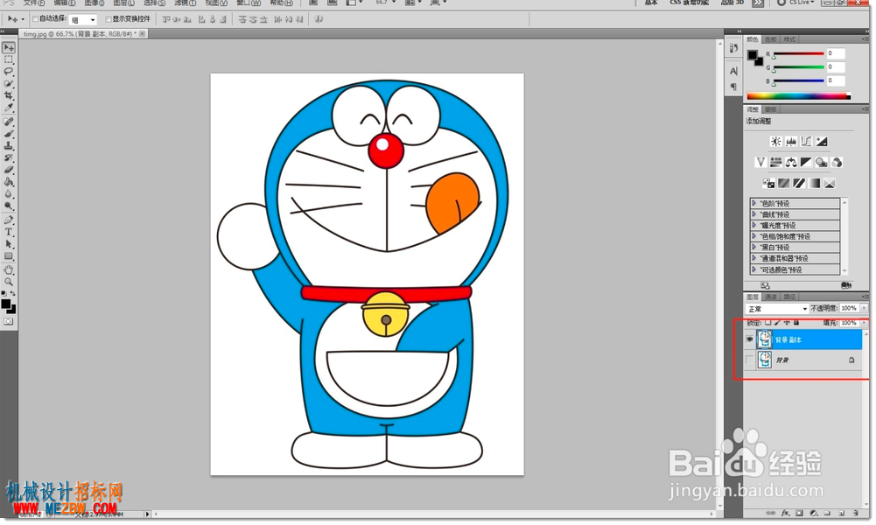Click the delete layer trash icon
The image size is (876, 525).
(x=855, y=513)
